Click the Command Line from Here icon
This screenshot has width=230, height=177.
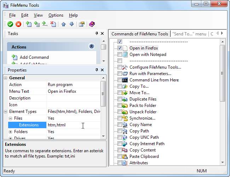(x=125, y=80)
